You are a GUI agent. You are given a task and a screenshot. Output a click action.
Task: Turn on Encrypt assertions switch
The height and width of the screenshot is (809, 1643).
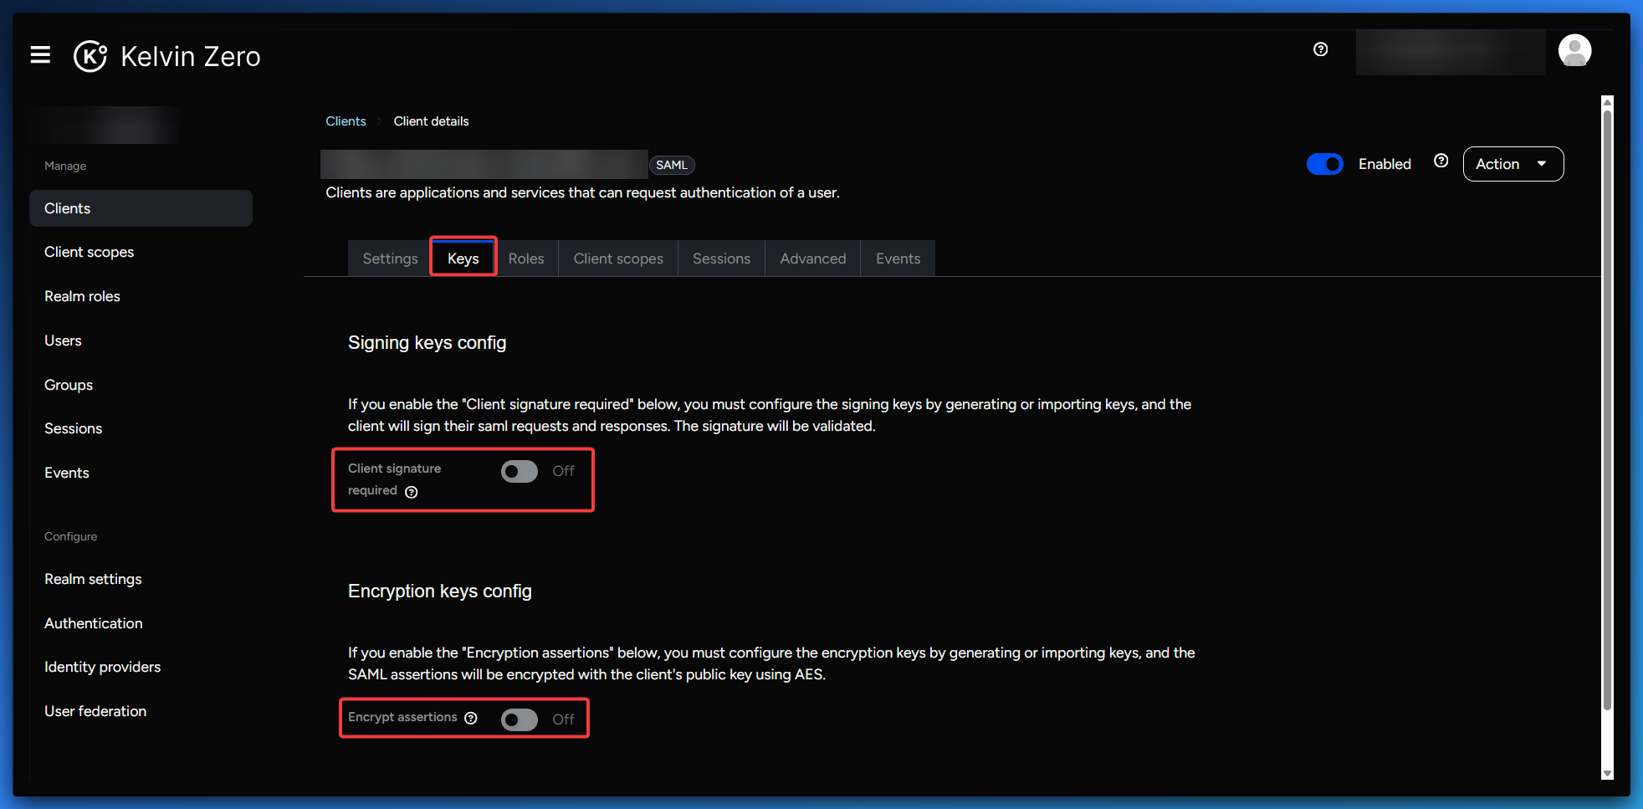pyautogui.click(x=519, y=719)
